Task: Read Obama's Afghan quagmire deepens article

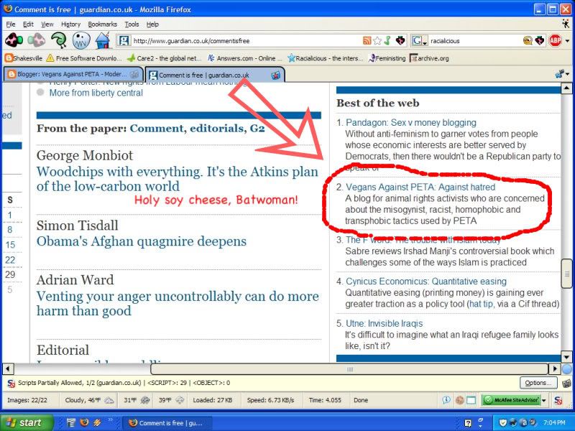Action: (x=142, y=241)
